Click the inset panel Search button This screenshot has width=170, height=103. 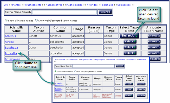point(120,66)
